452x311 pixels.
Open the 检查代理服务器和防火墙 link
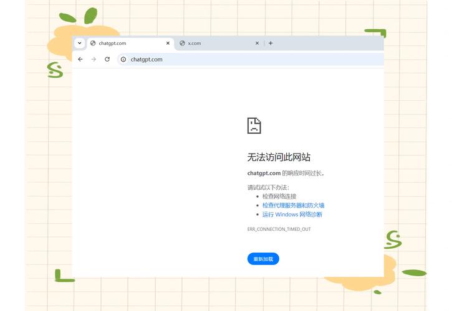293,205
